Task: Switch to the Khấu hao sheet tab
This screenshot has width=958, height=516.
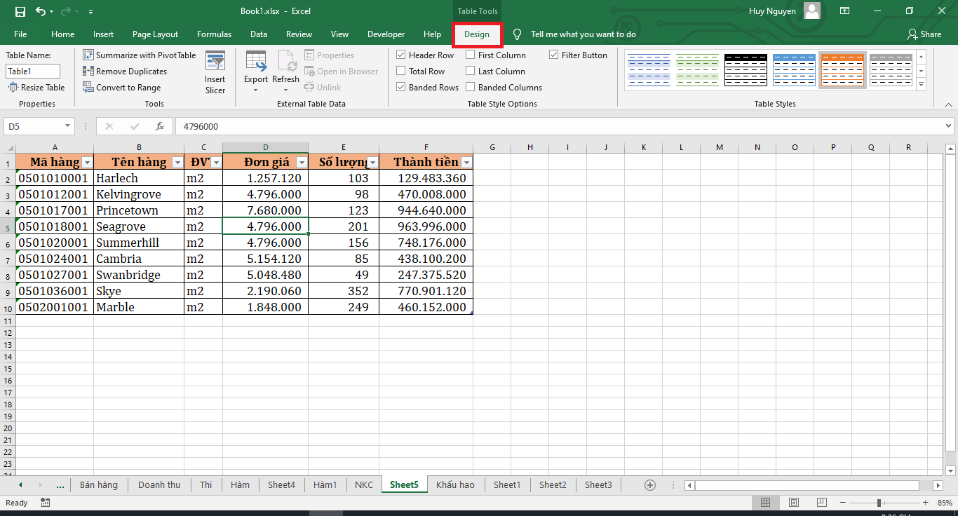Action: pos(455,485)
